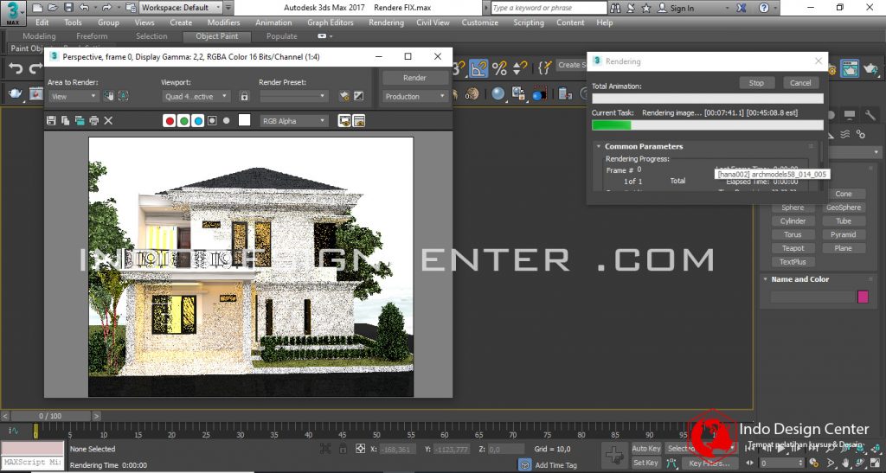The width and height of the screenshot is (886, 473).
Task: Click the Display monitor tab icon in command panel
Action: coord(850,116)
